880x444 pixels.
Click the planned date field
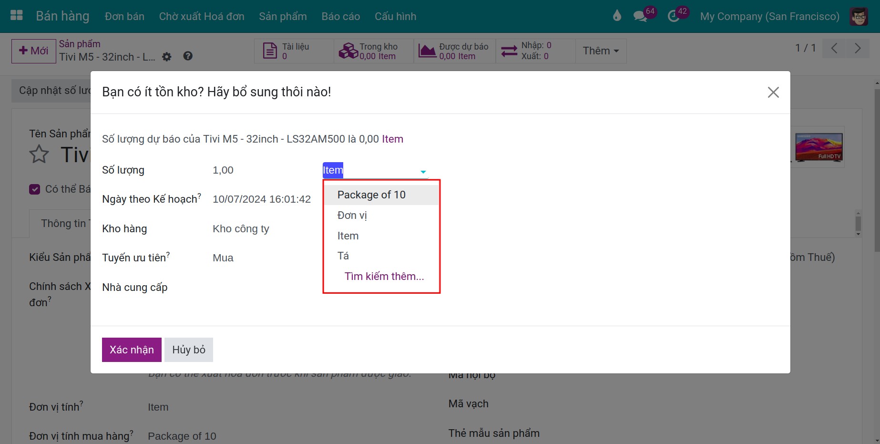(x=262, y=199)
